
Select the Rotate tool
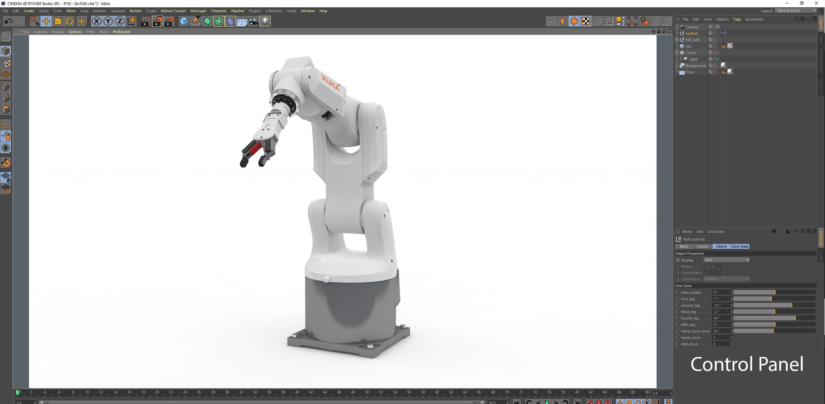(69, 21)
